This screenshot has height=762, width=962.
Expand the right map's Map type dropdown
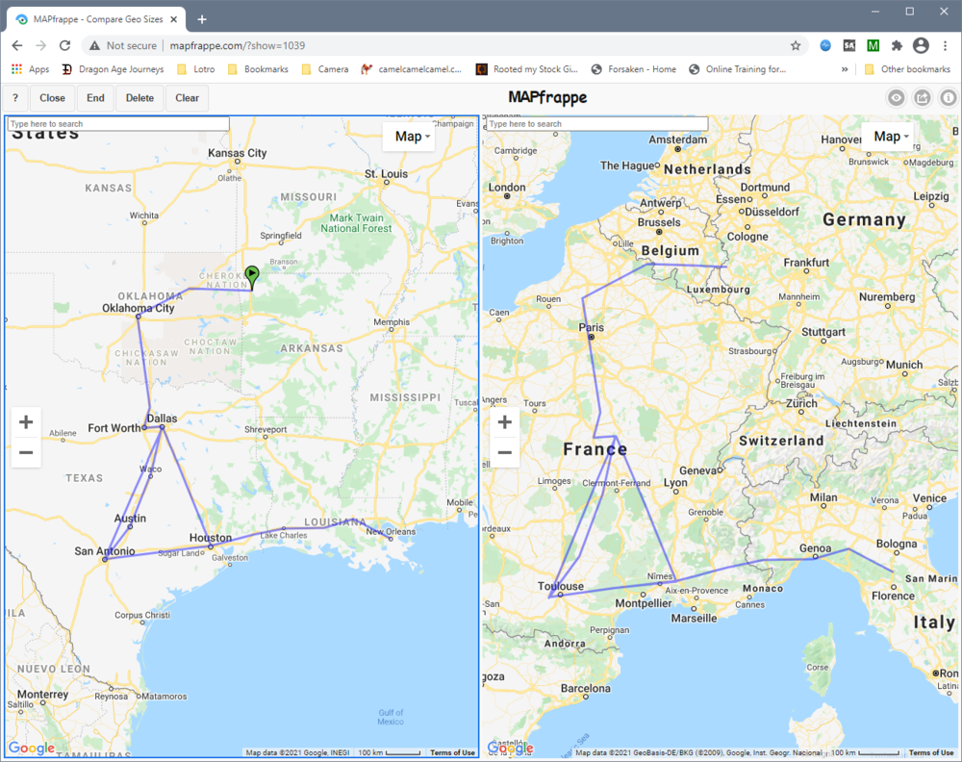[x=891, y=137]
